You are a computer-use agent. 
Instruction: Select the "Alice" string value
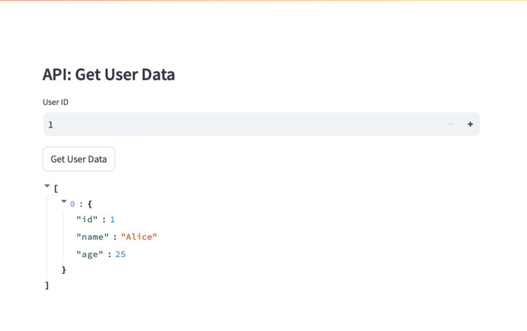(139, 236)
